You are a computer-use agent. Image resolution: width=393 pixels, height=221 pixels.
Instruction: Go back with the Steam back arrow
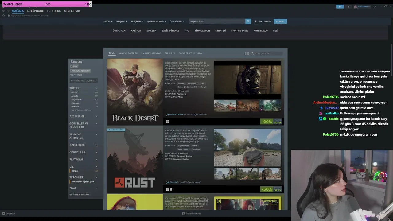pyautogui.click(x=3, y=11)
